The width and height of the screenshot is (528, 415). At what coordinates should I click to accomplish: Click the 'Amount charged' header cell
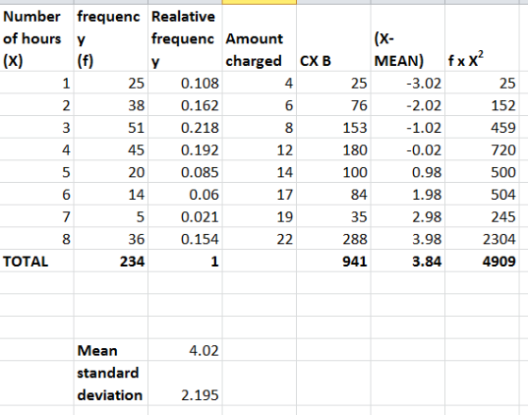pyautogui.click(x=259, y=38)
